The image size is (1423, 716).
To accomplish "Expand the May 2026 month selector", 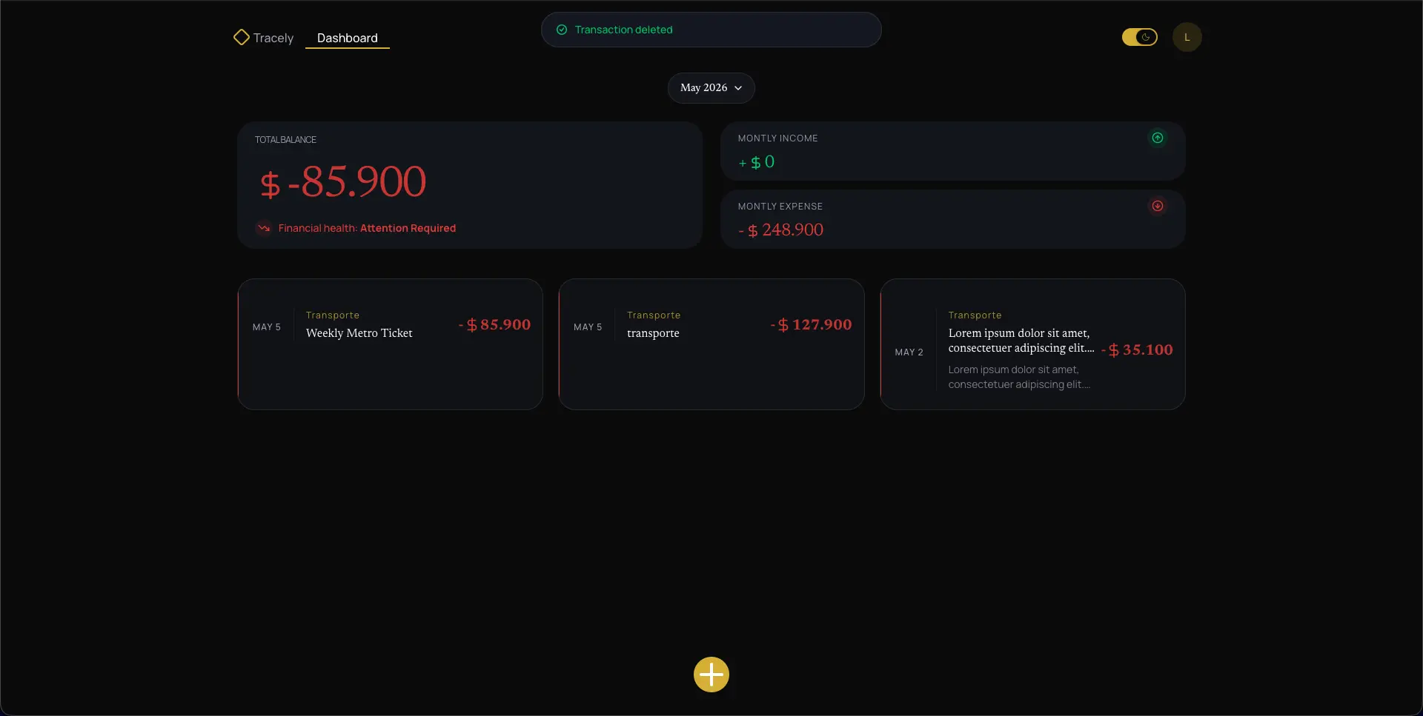I will pyautogui.click(x=711, y=88).
